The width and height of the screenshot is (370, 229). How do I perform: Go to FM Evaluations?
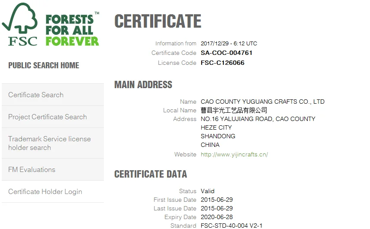coord(53,170)
